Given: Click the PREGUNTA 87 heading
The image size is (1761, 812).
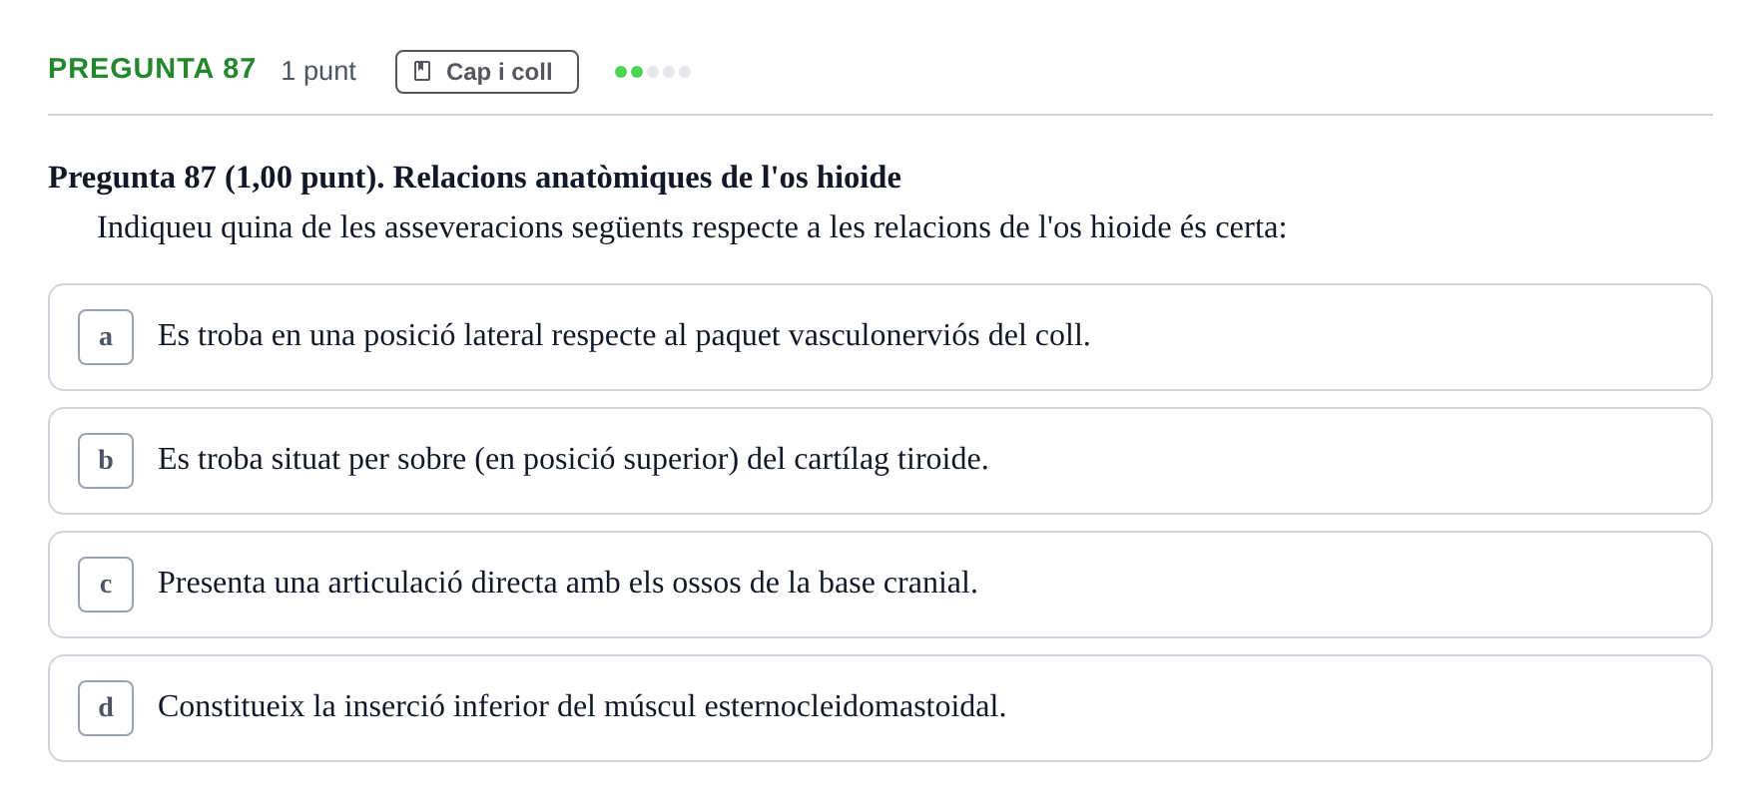Looking at the screenshot, I should 152,69.
